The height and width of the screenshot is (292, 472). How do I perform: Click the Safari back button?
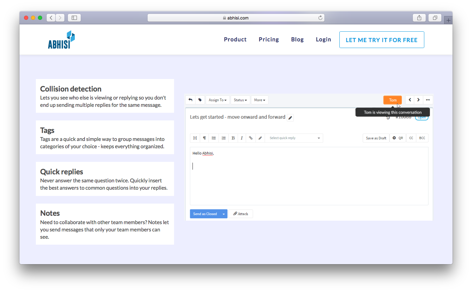(x=51, y=18)
